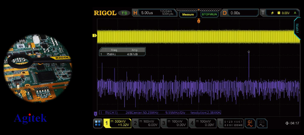Viewport: 304px width, 135px height.
Task: Select the GII signal generator icon
Action: tap(262, 123)
